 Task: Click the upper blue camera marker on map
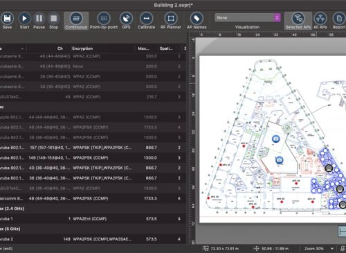click(275, 139)
